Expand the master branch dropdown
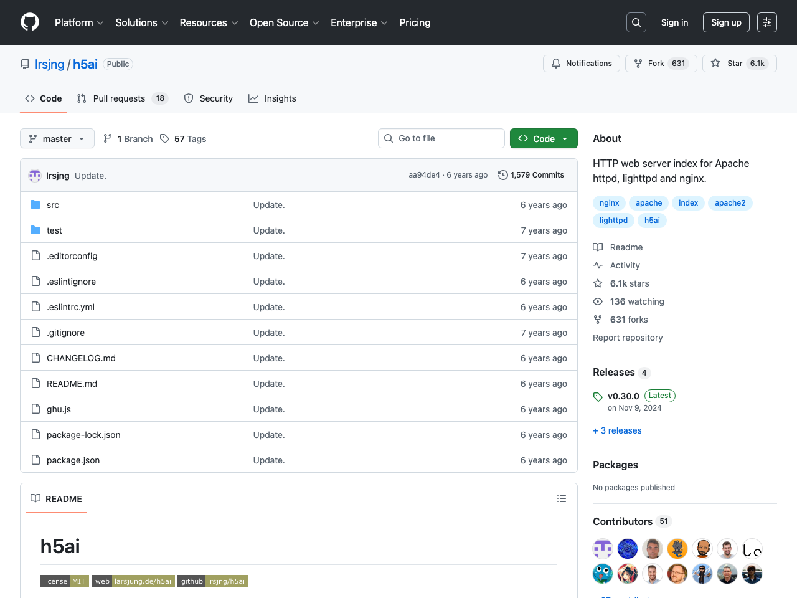 (57, 139)
